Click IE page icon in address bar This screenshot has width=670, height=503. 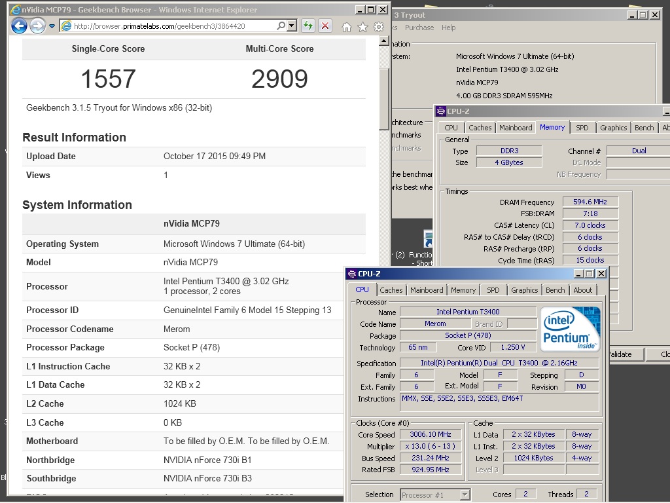(x=66, y=26)
